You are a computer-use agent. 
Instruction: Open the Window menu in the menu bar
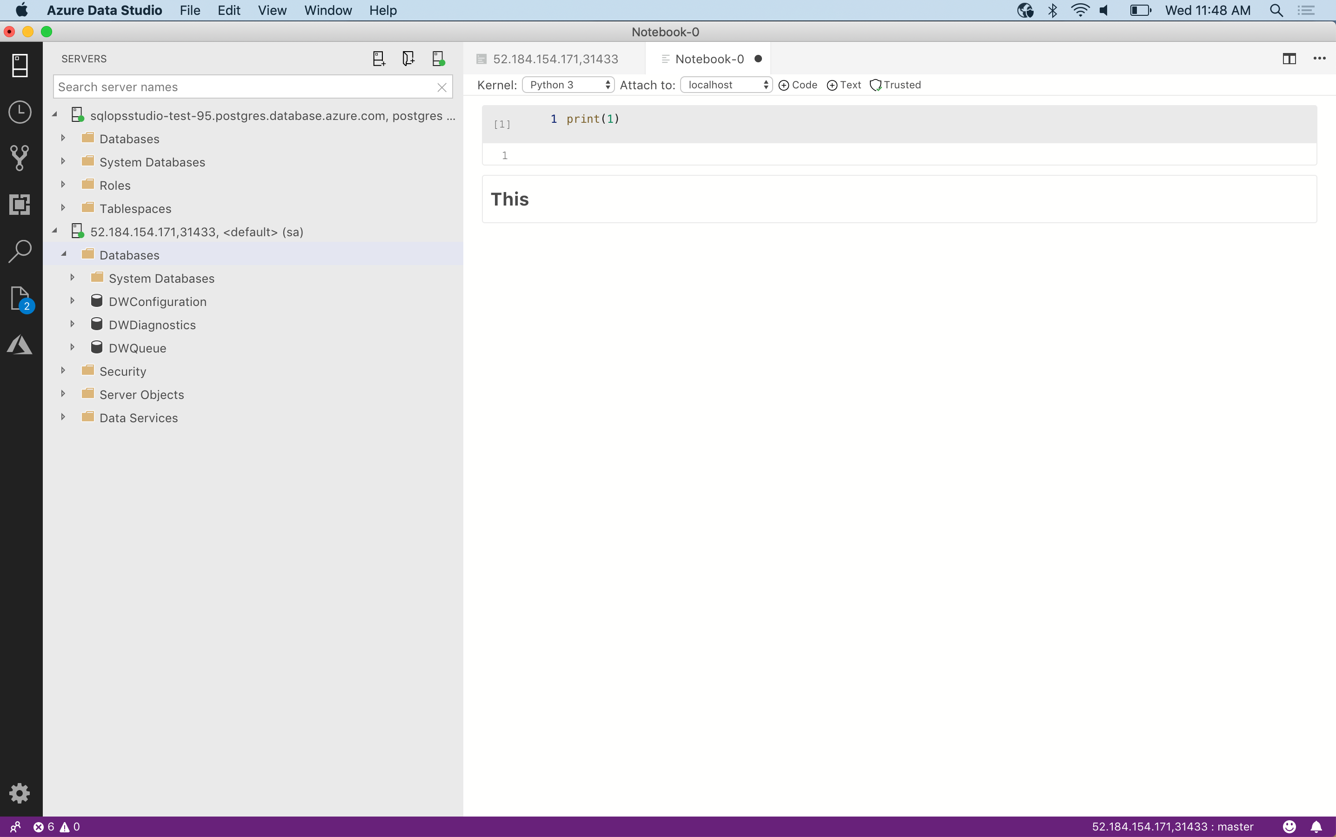tap(327, 11)
